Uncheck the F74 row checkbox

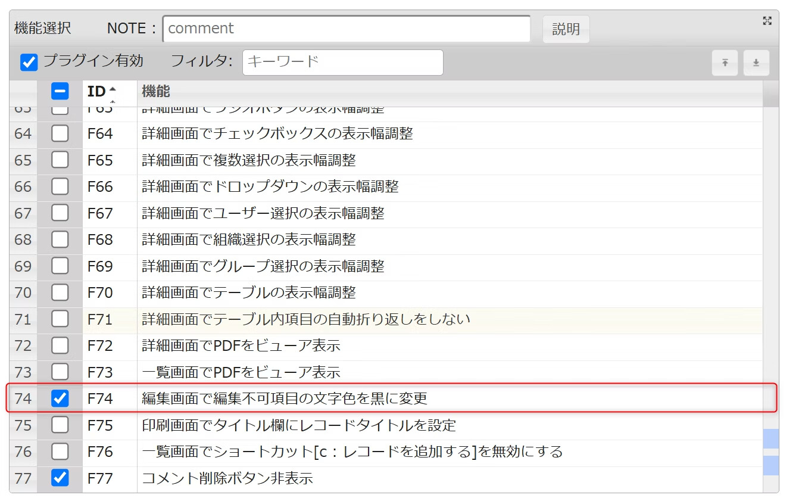click(60, 399)
